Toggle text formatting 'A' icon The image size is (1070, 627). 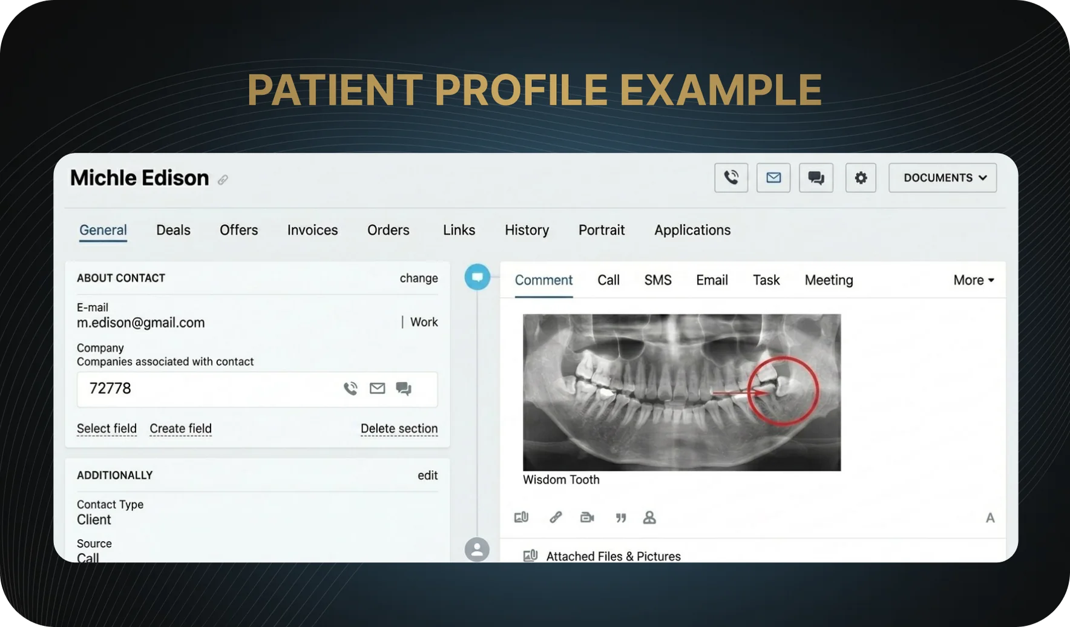[990, 517]
